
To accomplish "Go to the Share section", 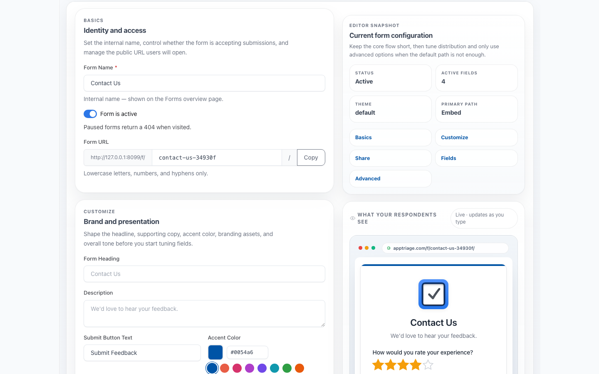I will [390, 158].
